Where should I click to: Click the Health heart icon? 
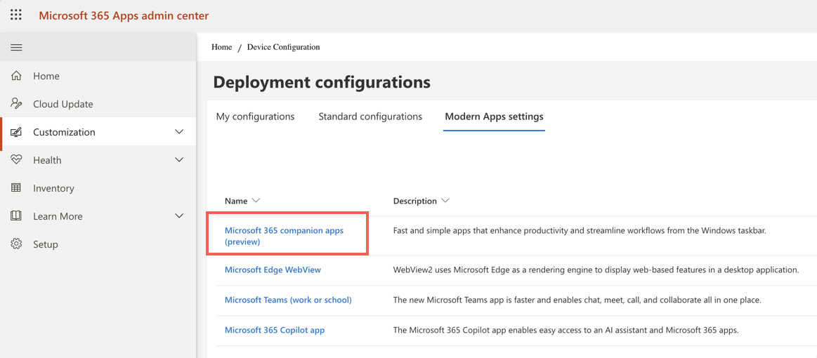point(16,160)
